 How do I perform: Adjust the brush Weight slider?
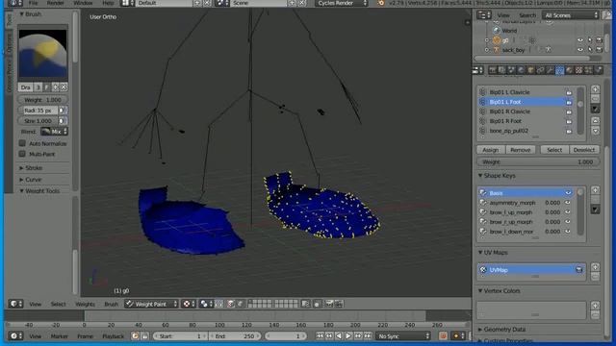coord(42,100)
